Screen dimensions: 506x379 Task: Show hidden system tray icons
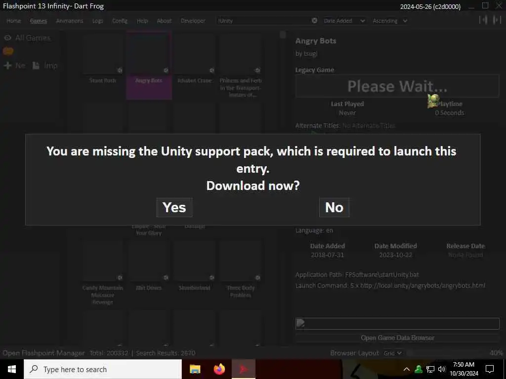point(407,369)
